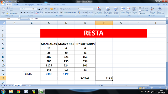Screen dimensions: 168x94
Task: Switch to Datos ribbon tab
Action: click(48, 5)
